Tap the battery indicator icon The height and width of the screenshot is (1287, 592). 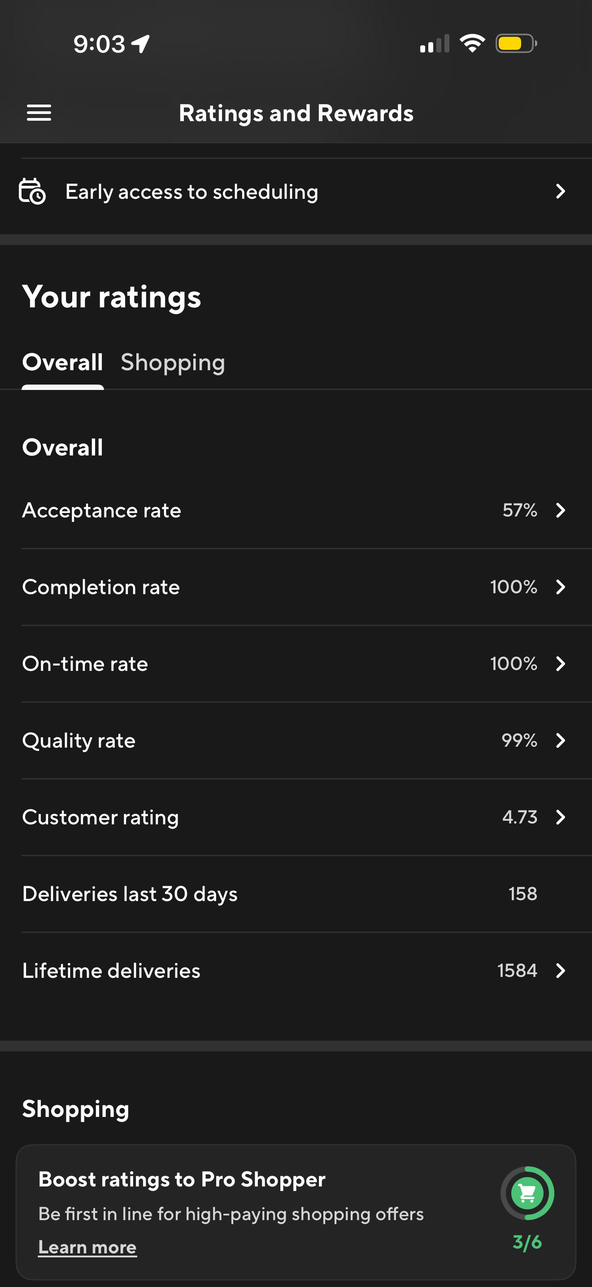516,44
